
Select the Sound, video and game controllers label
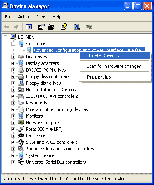click(60, 149)
